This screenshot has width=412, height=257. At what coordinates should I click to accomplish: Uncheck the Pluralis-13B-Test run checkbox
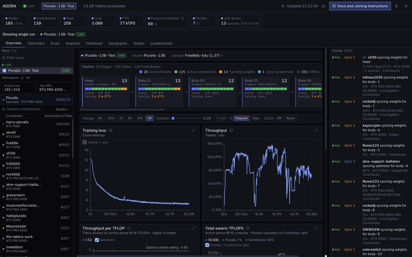pyautogui.click(x=4, y=70)
